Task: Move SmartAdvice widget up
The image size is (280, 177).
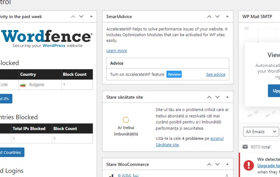Action: (x=209, y=16)
